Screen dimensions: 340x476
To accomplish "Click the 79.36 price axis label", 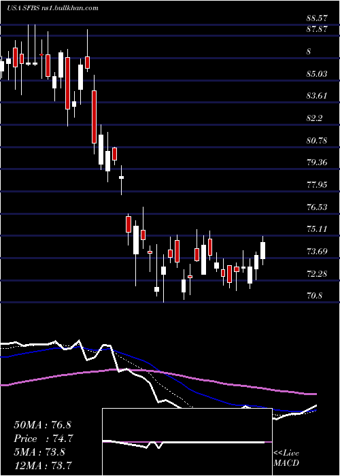I will pyautogui.click(x=317, y=163).
